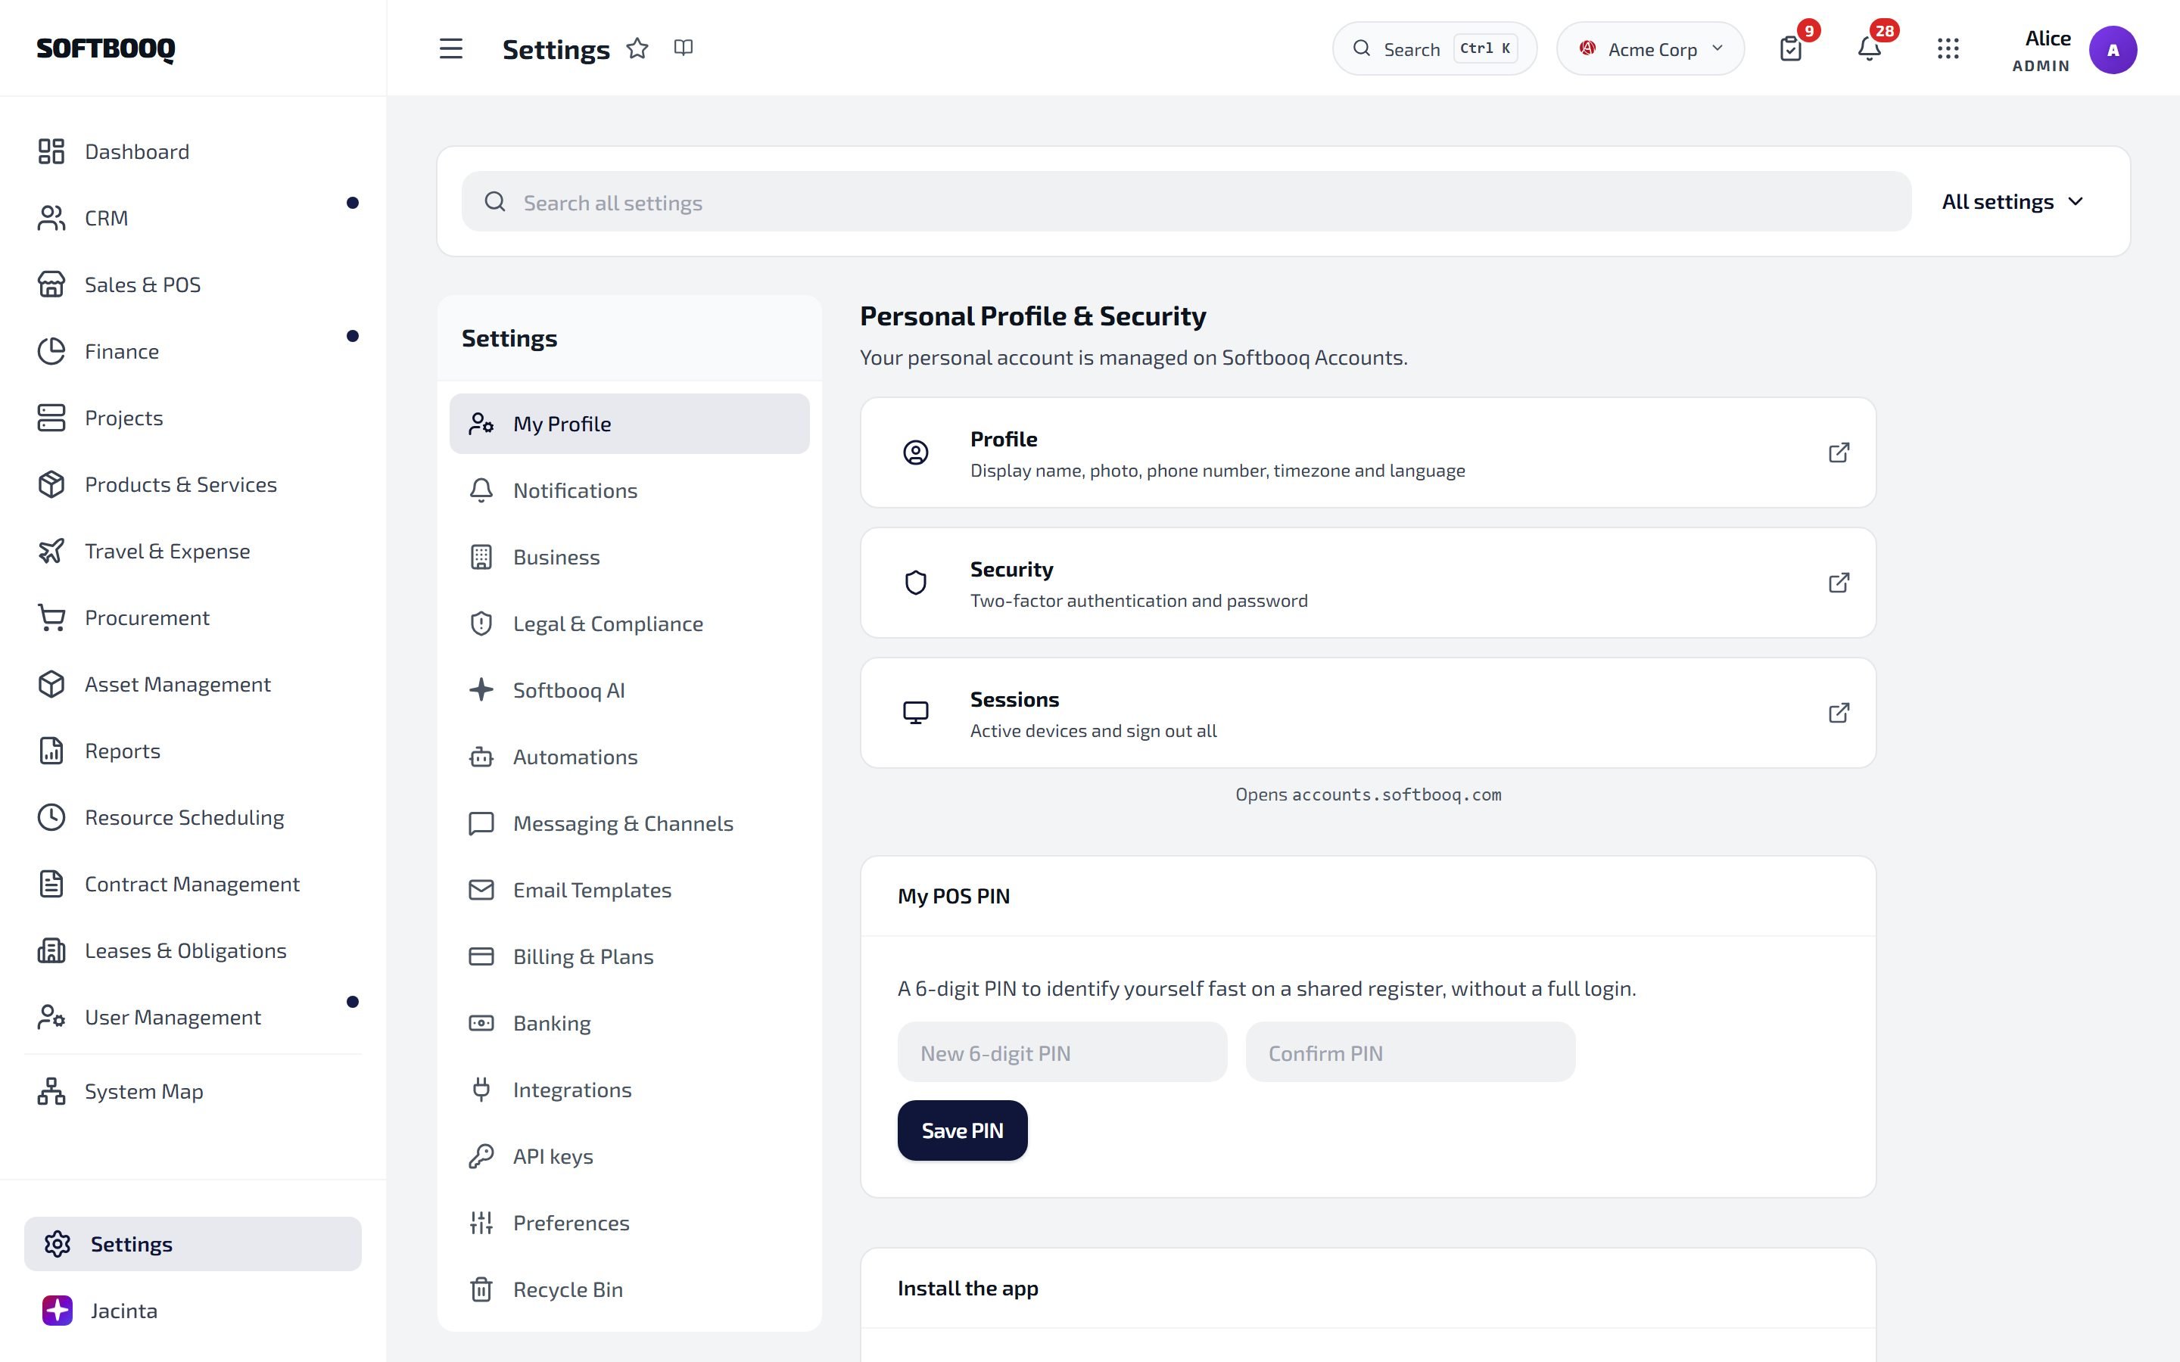The height and width of the screenshot is (1362, 2180).
Task: Open the top bar Search button
Action: (1434, 48)
